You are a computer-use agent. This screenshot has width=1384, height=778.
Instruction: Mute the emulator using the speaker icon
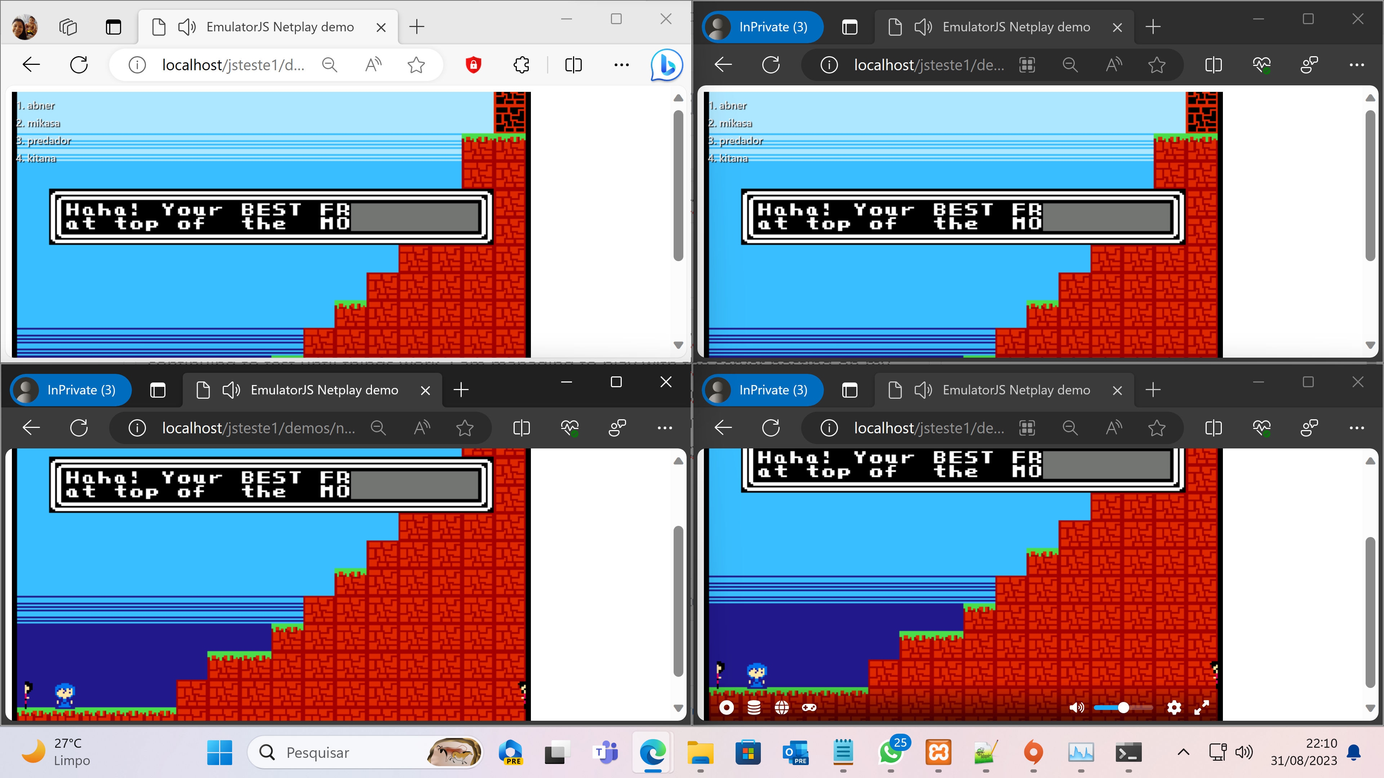[x=1076, y=708]
